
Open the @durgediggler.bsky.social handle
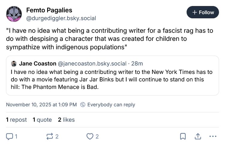pos(61,18)
